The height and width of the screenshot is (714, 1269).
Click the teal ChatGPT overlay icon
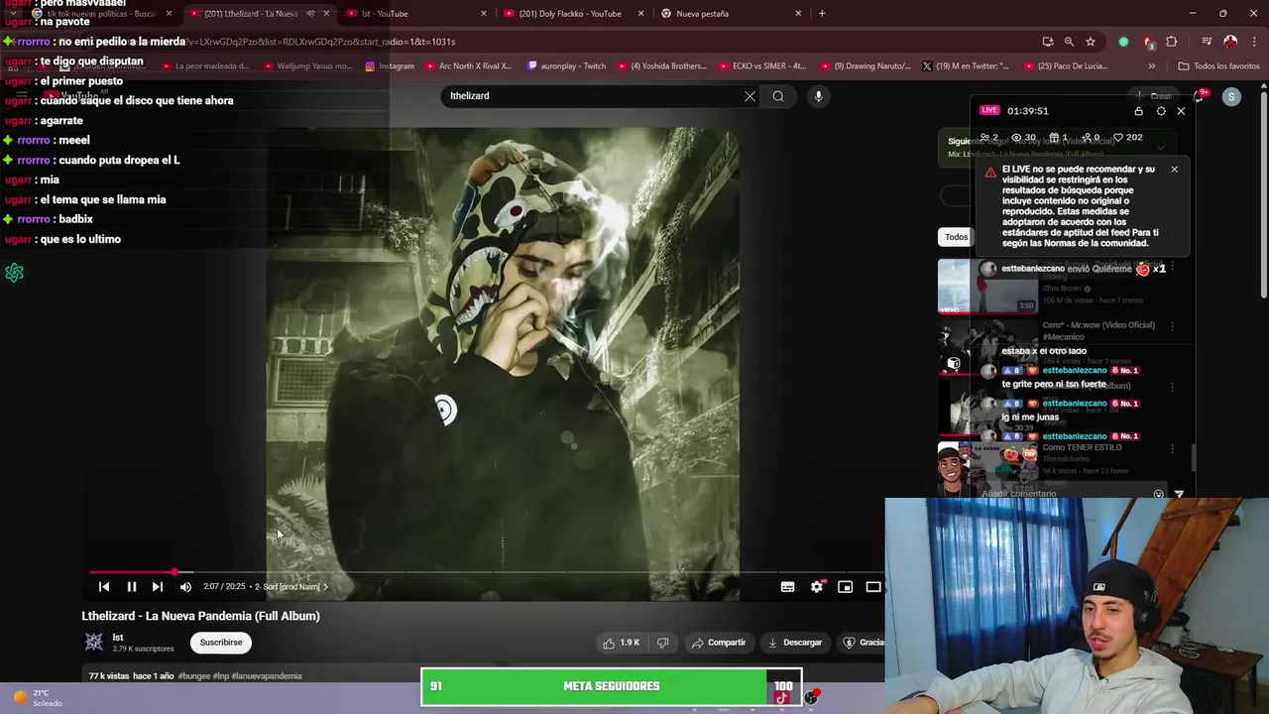[14, 273]
